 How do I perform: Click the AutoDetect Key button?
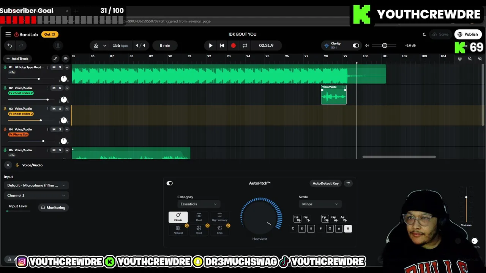click(x=325, y=183)
